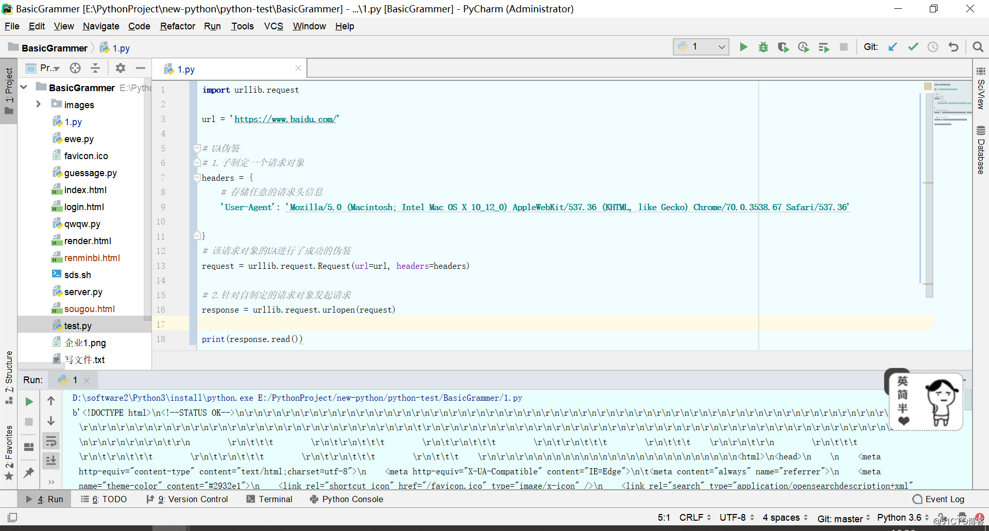This screenshot has height=531, width=989.
Task: Close the Run tab named 1
Action: coord(87,380)
